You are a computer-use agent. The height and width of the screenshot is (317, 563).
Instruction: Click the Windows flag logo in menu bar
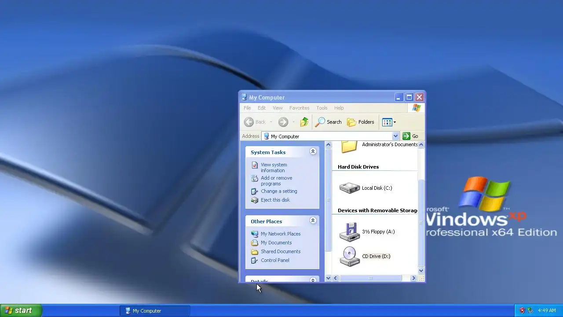[417, 108]
